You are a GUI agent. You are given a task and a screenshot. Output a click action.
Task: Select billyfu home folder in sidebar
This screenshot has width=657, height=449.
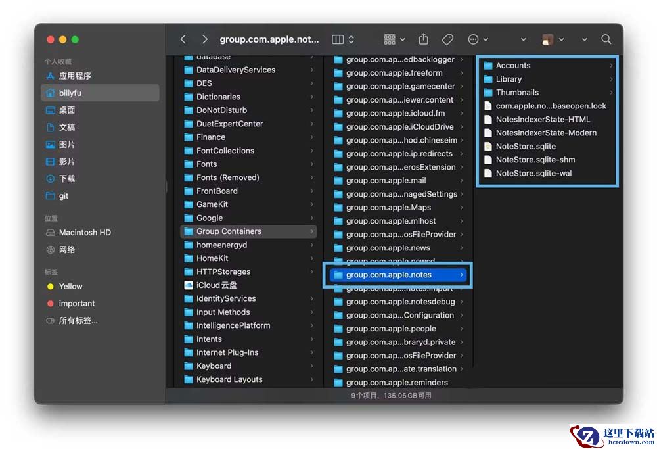click(100, 93)
